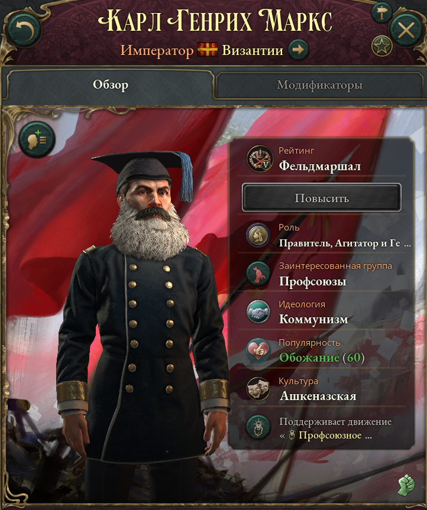
Task: Toggle the star favorite icon
Action: tap(382, 46)
